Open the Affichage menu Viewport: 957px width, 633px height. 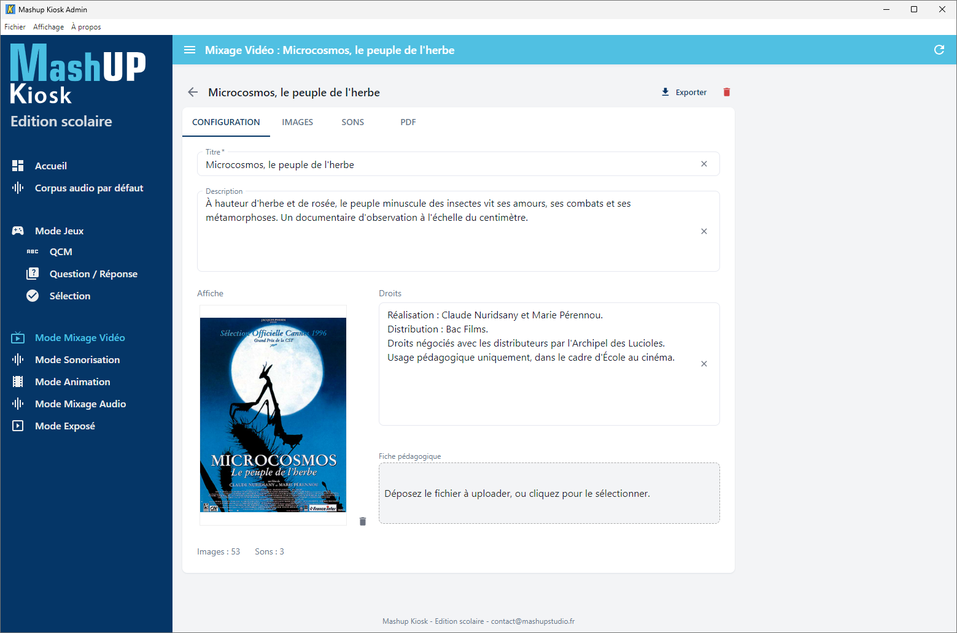coord(48,27)
